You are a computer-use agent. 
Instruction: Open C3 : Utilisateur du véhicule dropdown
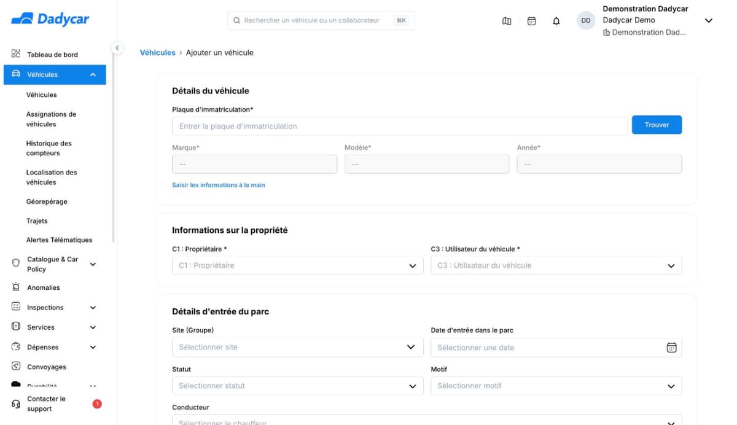coord(556,265)
